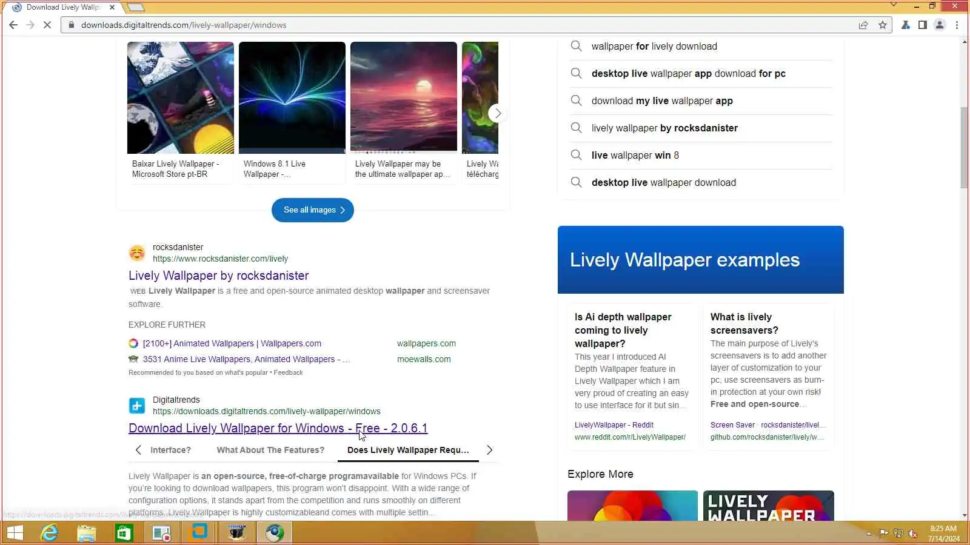Viewport: 970px width, 545px height.
Task: Click the rocksdanister site favicon
Action: click(x=137, y=253)
